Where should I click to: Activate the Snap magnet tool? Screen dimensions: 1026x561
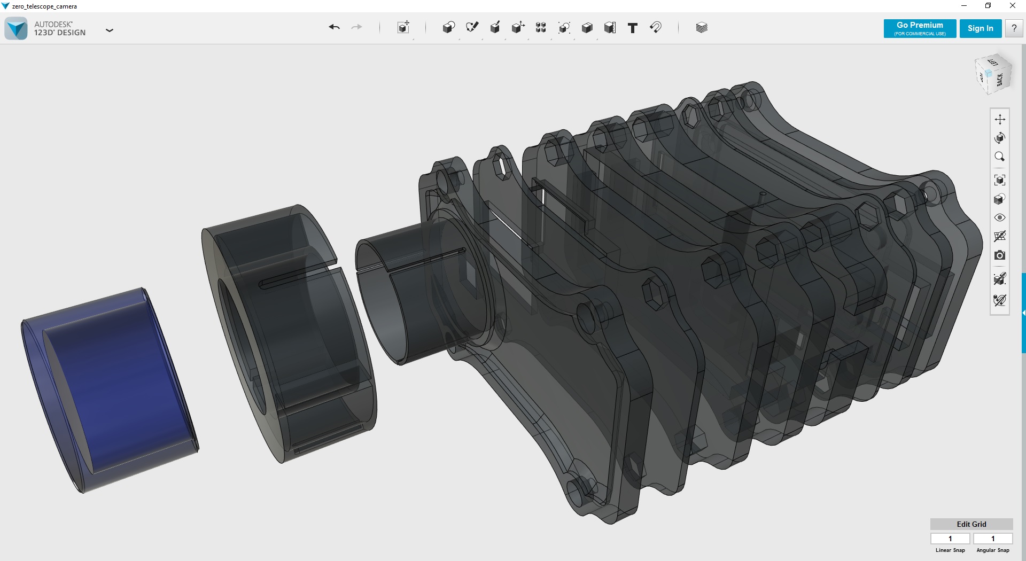pyautogui.click(x=656, y=28)
